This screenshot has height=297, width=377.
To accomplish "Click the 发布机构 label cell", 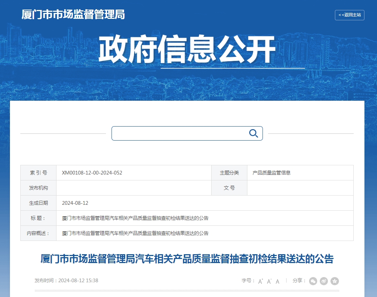I will pos(38,188).
